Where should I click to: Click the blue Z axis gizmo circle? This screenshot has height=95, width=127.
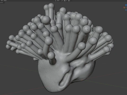tap(126, 5)
